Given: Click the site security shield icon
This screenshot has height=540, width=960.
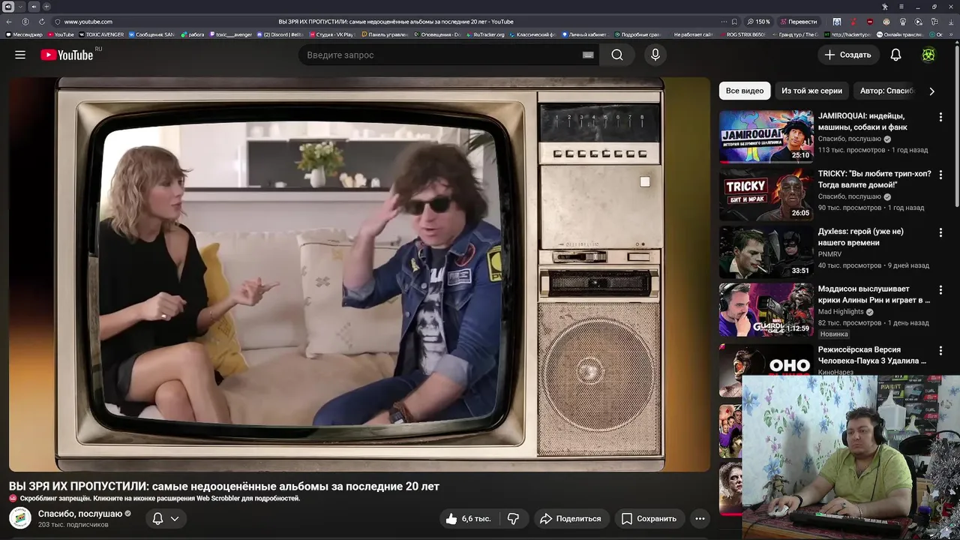Looking at the screenshot, I should (58, 22).
